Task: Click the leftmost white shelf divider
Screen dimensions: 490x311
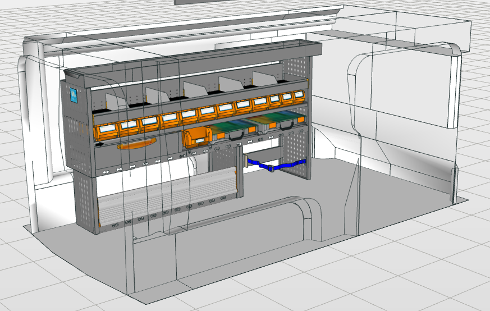Action: click(x=116, y=102)
